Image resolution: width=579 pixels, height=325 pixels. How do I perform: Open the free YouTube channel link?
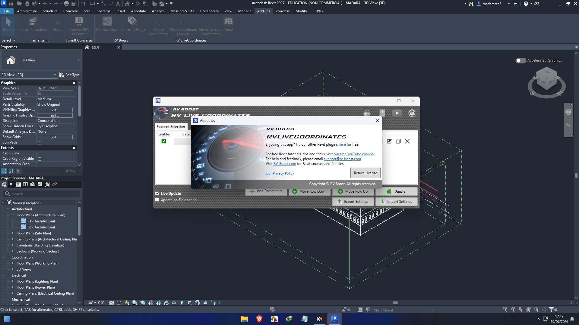pos(354,154)
